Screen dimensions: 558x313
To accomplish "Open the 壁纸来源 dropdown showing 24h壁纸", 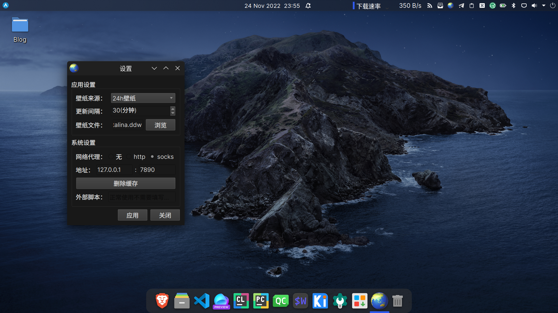I will [143, 98].
